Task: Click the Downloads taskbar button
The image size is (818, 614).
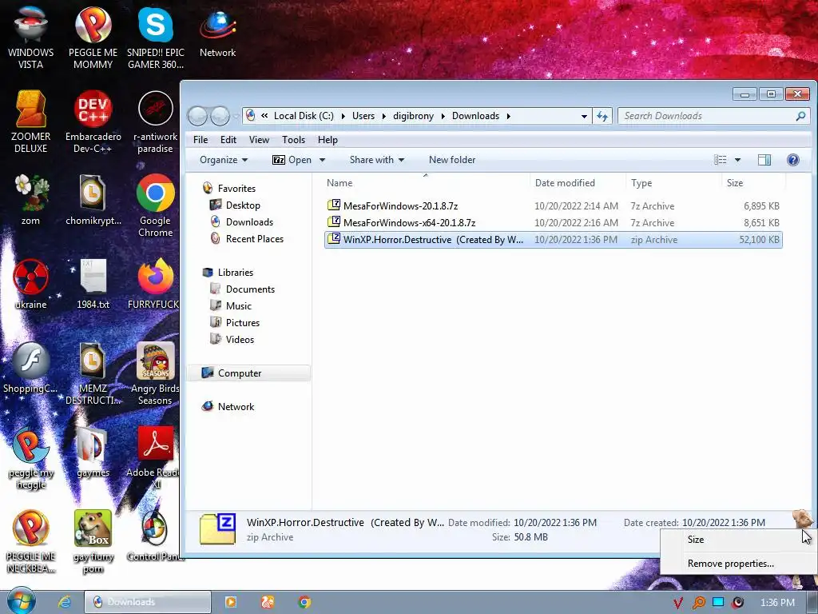Action: pyautogui.click(x=148, y=602)
